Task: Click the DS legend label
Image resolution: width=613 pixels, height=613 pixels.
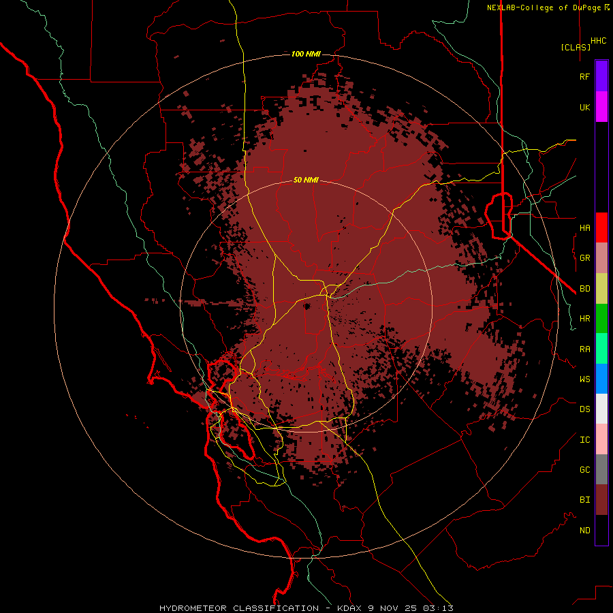Action: point(584,409)
